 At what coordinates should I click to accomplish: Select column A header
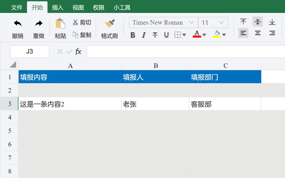[70, 66]
